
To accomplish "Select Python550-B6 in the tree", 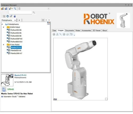I will [16, 33].
